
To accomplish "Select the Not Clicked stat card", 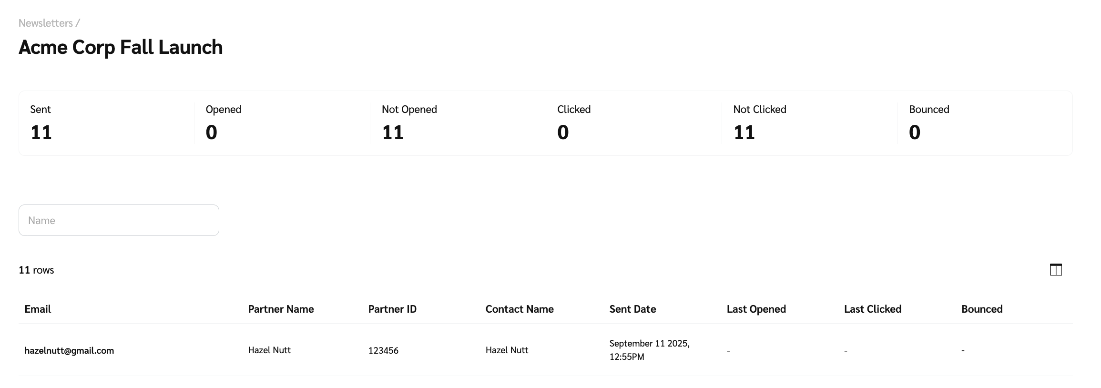I will [809, 123].
